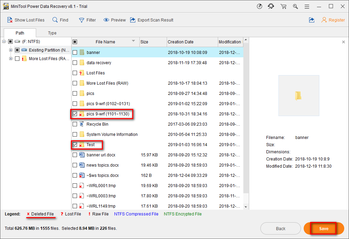349x239 pixels.
Task: Open the bootable media disc icon in the title bar
Action: [259, 6]
